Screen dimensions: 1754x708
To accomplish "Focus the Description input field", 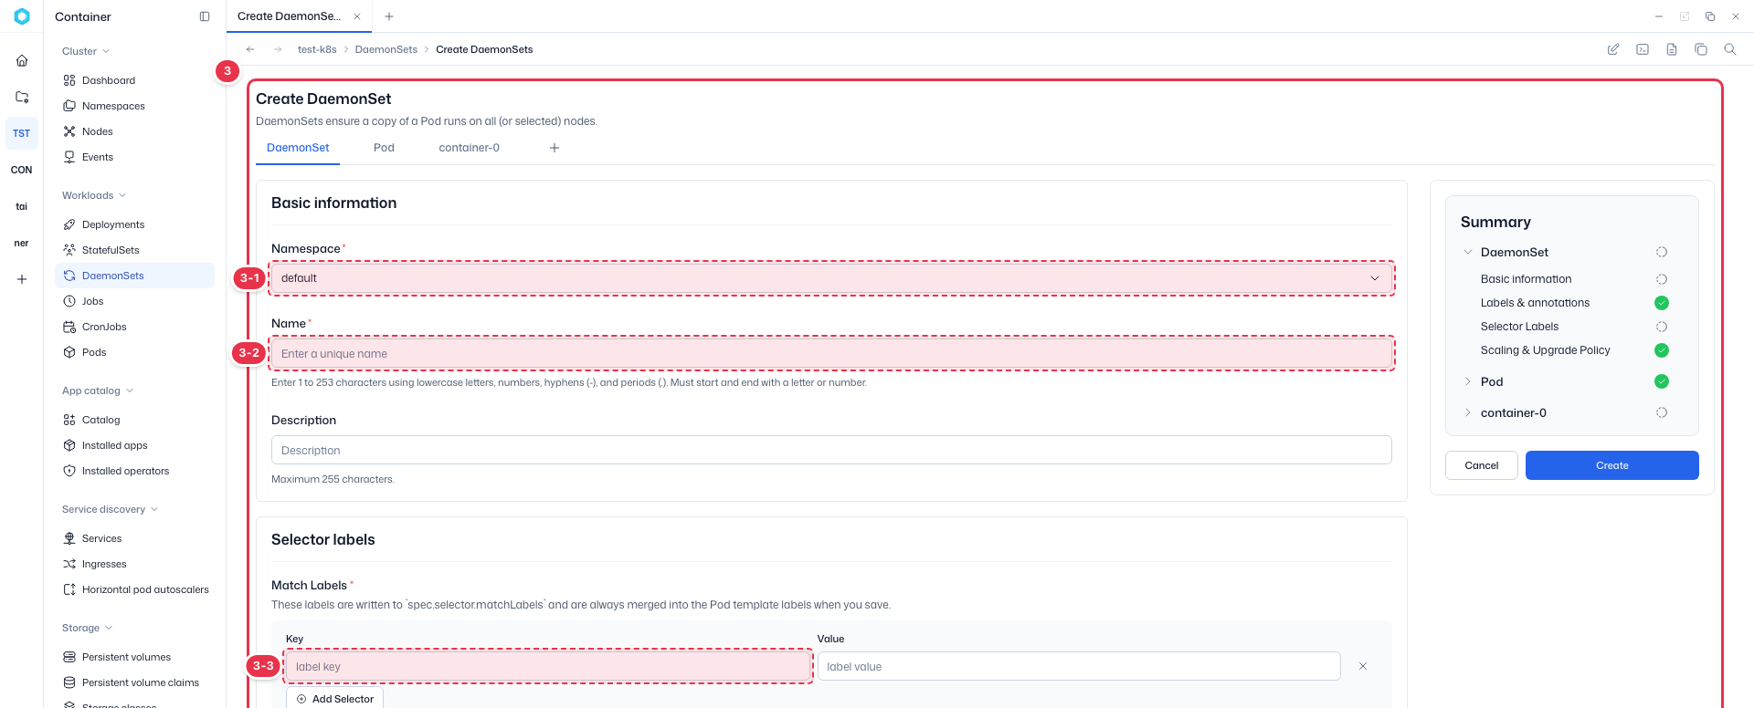I will point(831,450).
